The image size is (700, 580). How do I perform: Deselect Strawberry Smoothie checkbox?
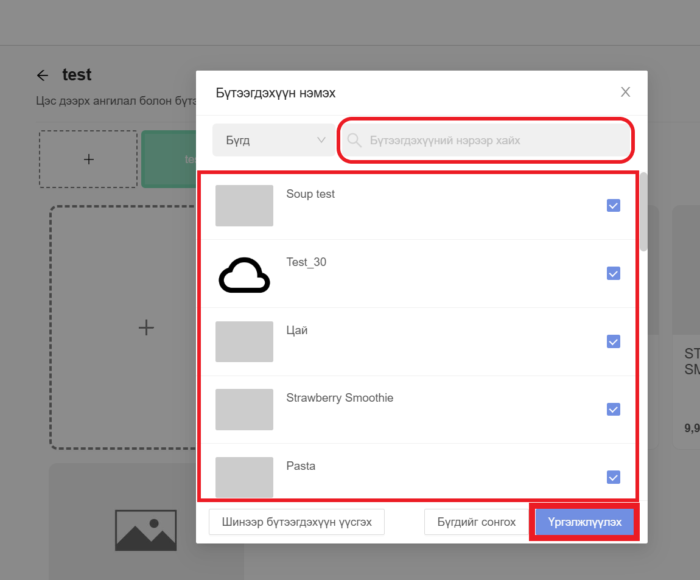pyautogui.click(x=614, y=410)
